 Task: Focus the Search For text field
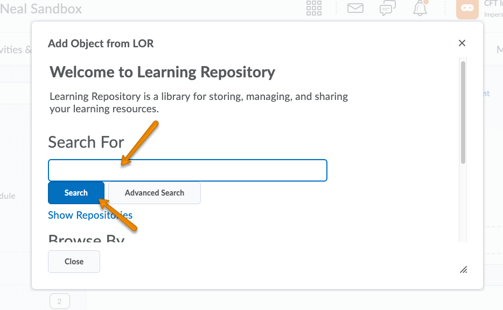pos(187,170)
